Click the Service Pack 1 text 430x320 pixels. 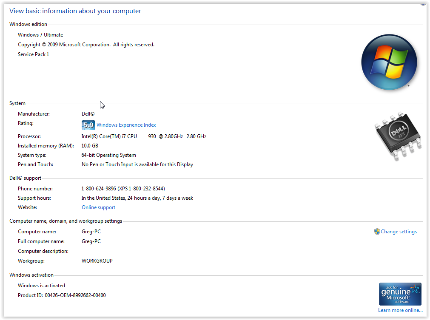pos(34,54)
